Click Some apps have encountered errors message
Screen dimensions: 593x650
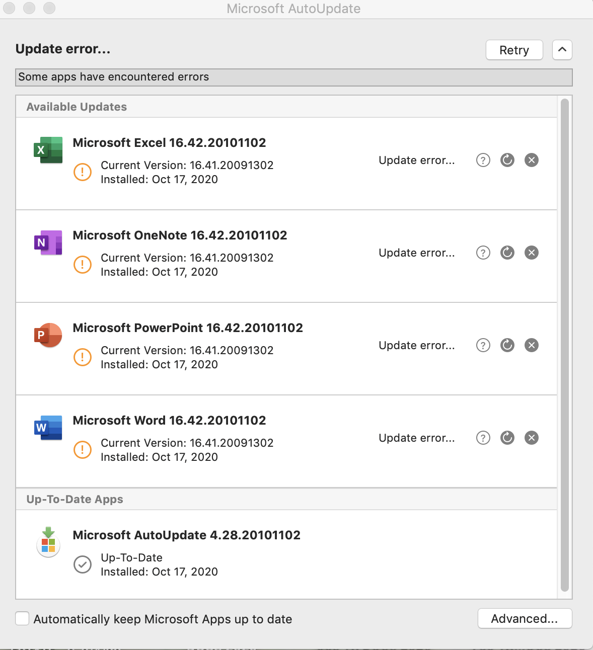coord(113,76)
